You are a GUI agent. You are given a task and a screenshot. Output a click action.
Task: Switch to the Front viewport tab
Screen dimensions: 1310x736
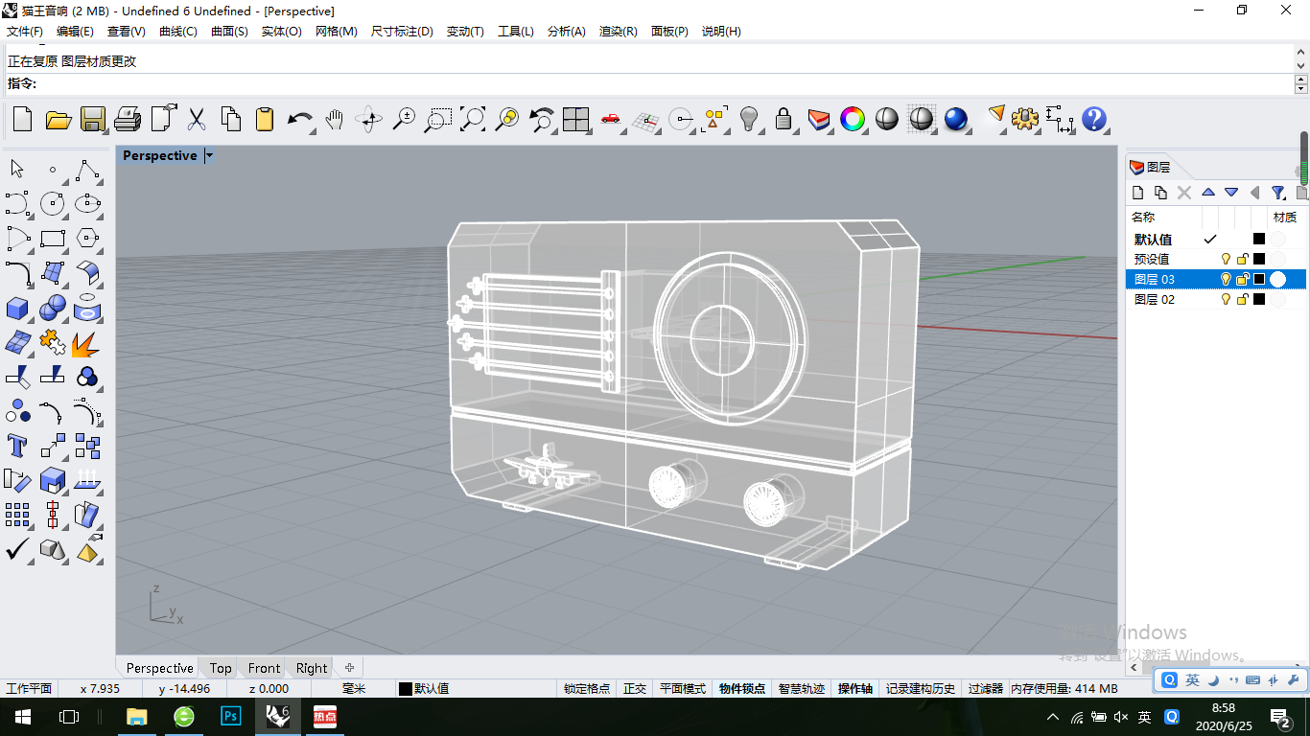click(264, 668)
